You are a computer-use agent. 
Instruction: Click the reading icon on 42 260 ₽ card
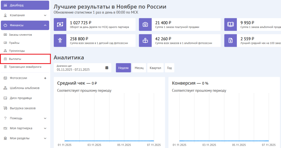click(x=145, y=40)
